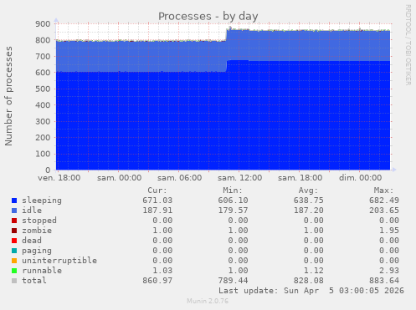
Task: Click the idle legend color swatch
Action: [14, 211]
